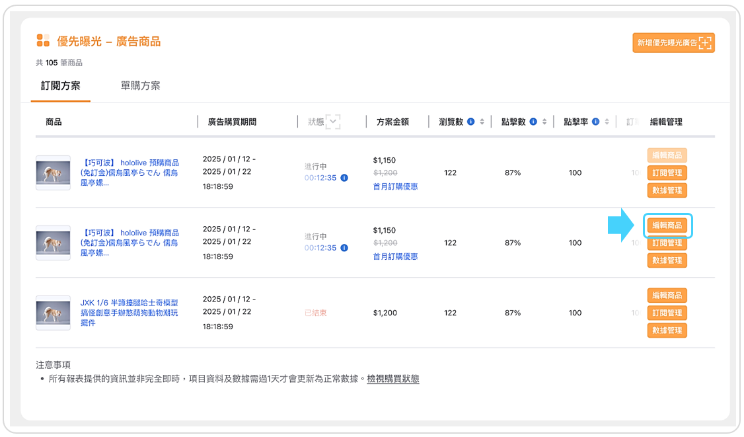
Task: Sort table by 瀏覽數 arrows
Action: tap(482, 122)
